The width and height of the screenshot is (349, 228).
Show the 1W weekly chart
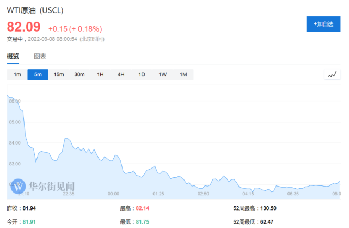(162, 75)
